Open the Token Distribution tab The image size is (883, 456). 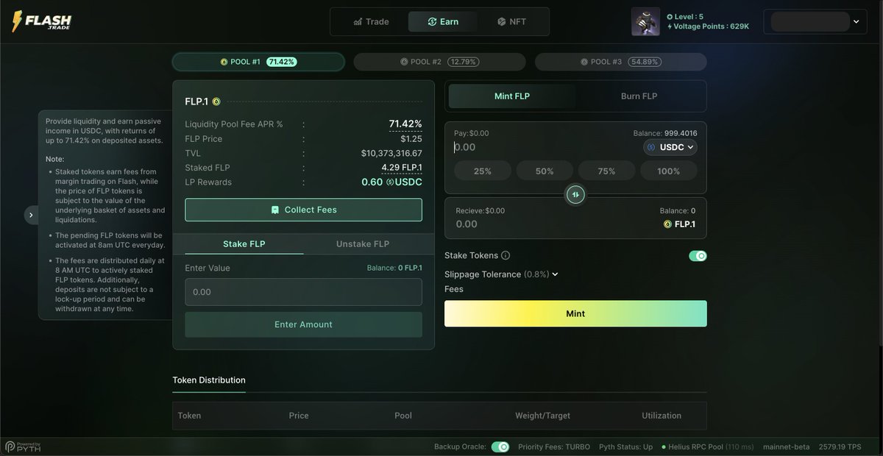pos(209,380)
